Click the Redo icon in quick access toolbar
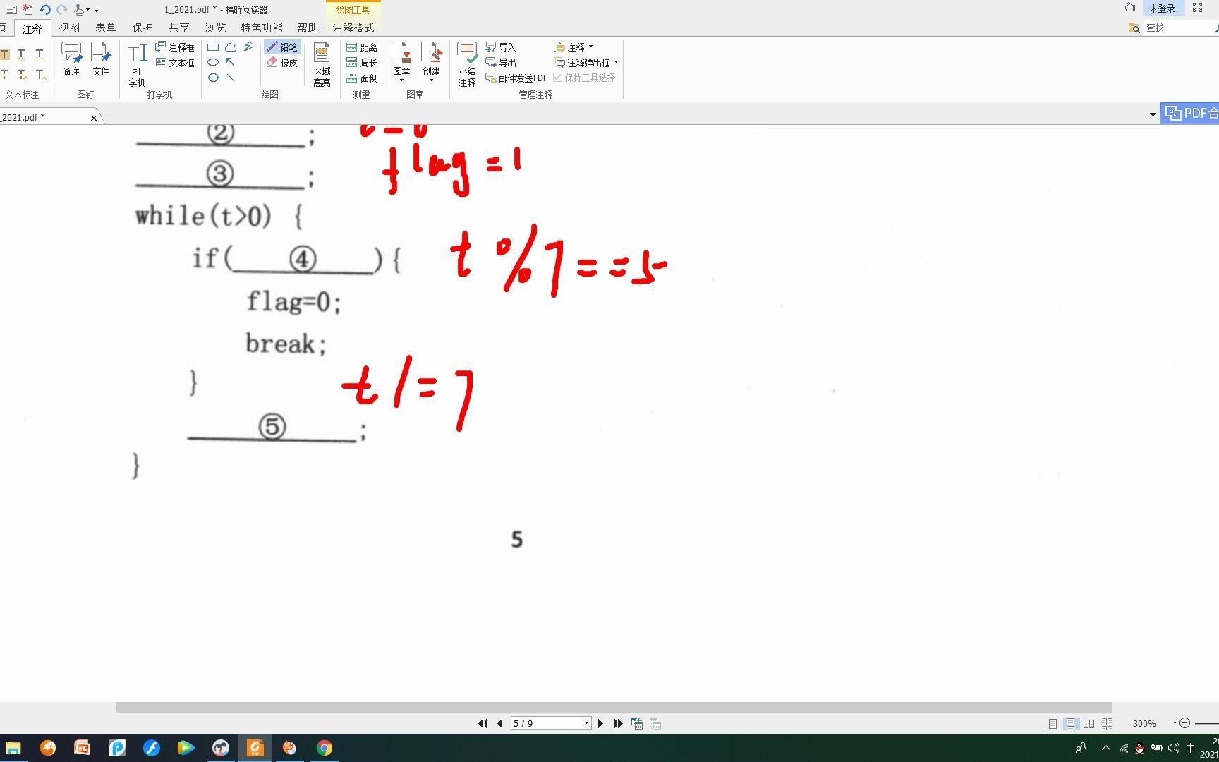This screenshot has height=762, width=1219. (x=61, y=9)
